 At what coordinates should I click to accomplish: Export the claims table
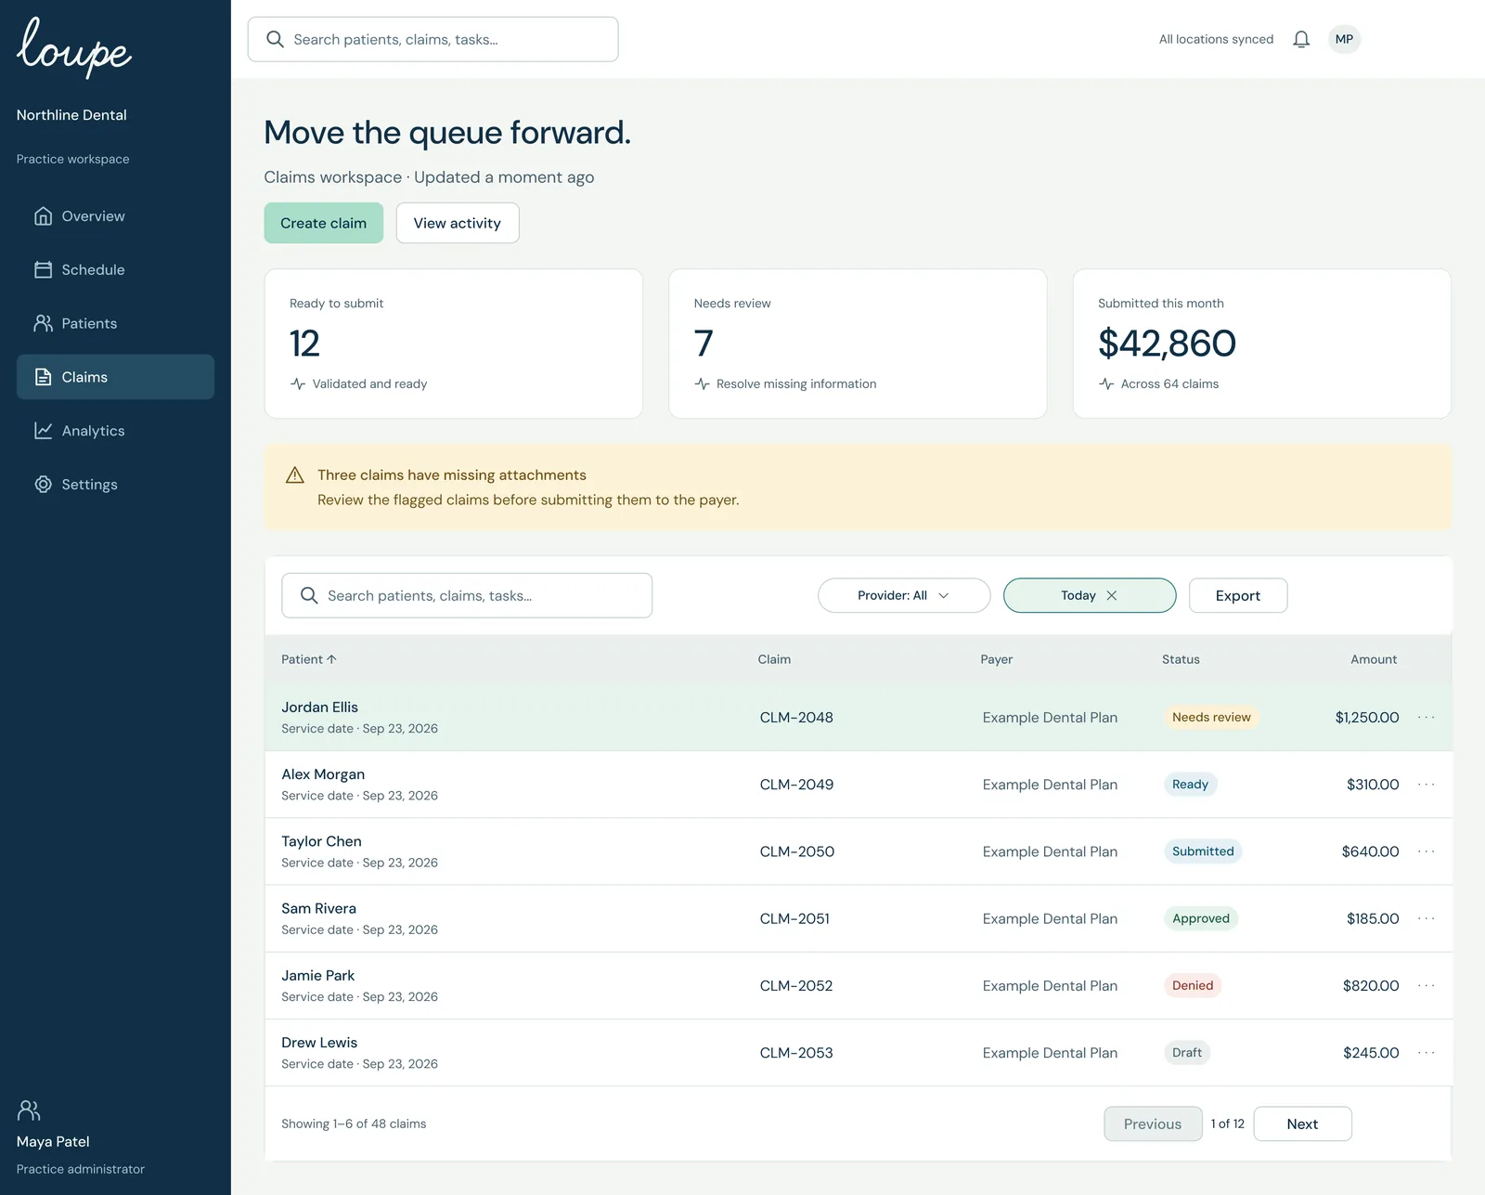pos(1238,596)
